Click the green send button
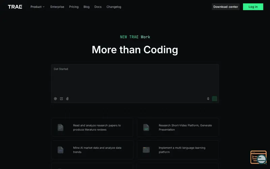 click(214, 99)
